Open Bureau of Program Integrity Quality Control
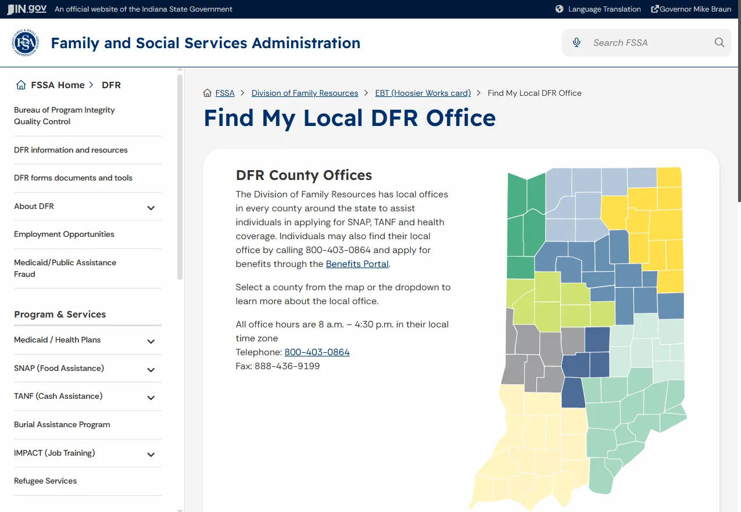741x512 pixels. pyautogui.click(x=65, y=116)
